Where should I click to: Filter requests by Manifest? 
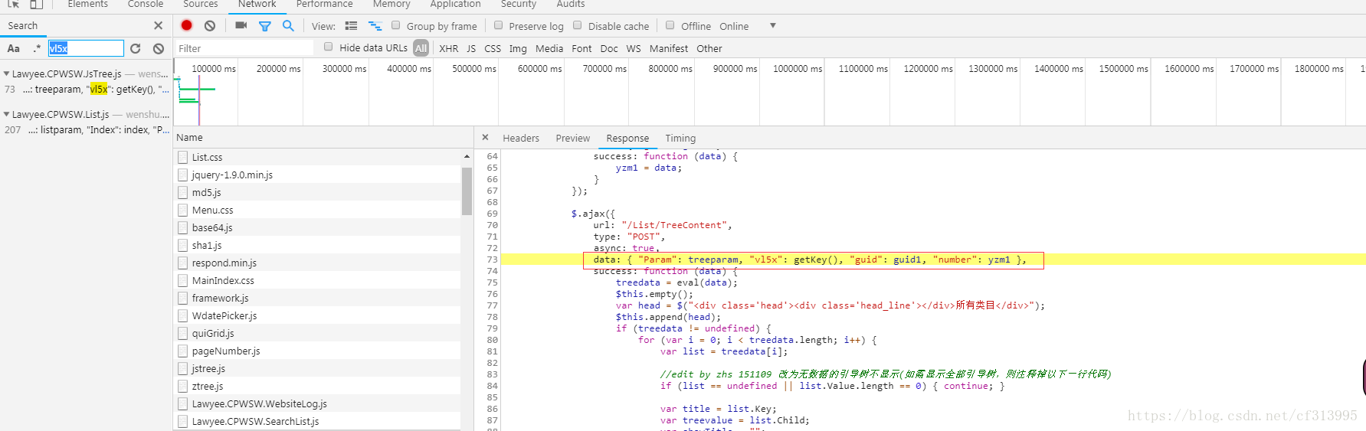tap(669, 48)
